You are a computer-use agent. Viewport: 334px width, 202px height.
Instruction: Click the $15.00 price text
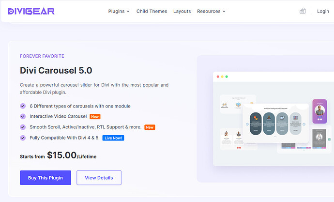click(x=61, y=155)
